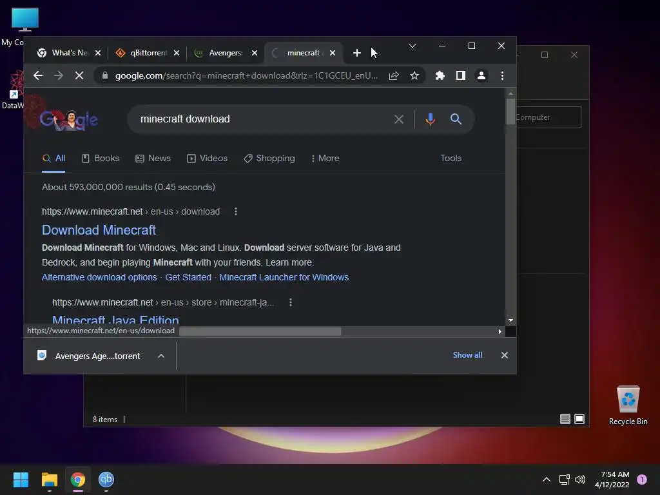
Task: Open a new tab with plus button
Action: click(x=357, y=53)
